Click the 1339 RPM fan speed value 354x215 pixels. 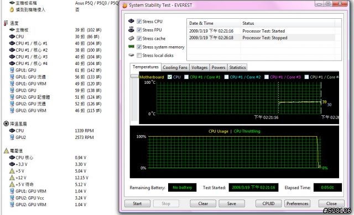click(84, 131)
